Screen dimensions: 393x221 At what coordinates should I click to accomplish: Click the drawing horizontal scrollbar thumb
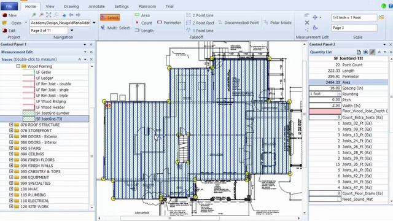(170, 219)
